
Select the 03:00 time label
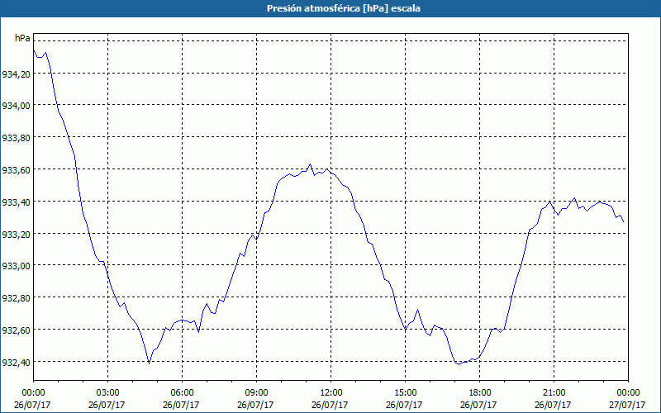point(107,393)
